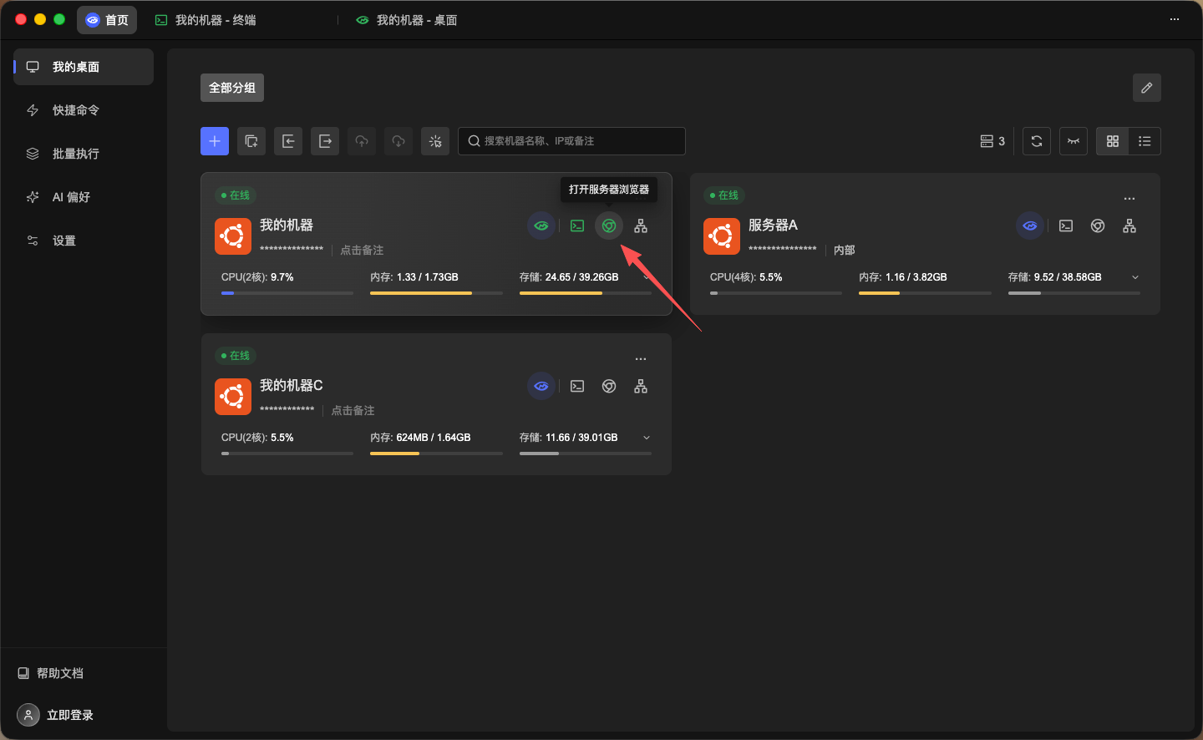1203x740 pixels.
Task: Open server browser for 我的机器C
Action: coord(609,386)
